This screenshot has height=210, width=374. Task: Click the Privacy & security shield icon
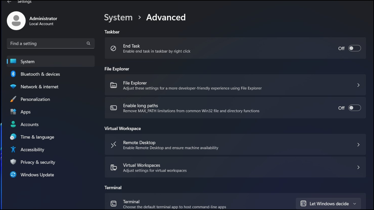[x=13, y=162]
